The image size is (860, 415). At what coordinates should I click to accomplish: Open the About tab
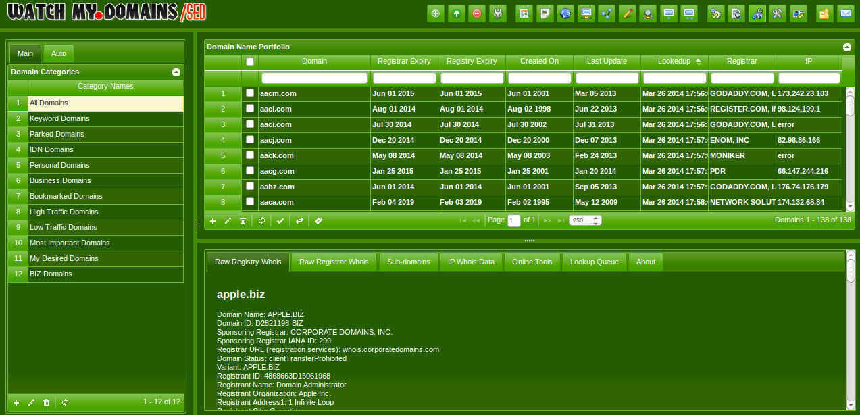click(646, 262)
